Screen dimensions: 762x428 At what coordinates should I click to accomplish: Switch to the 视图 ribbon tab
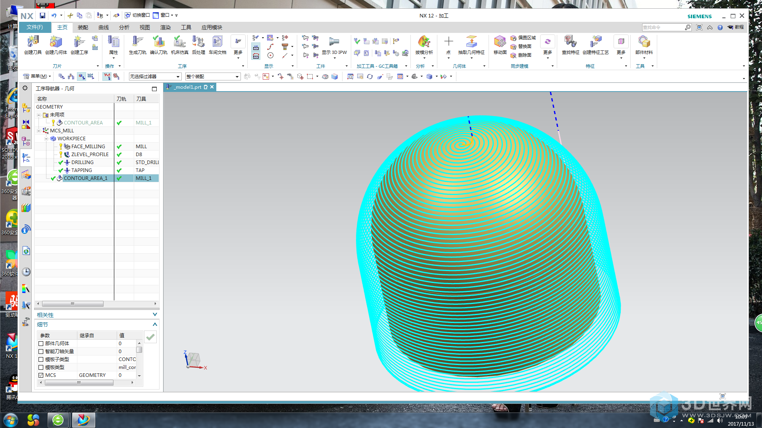[145, 27]
